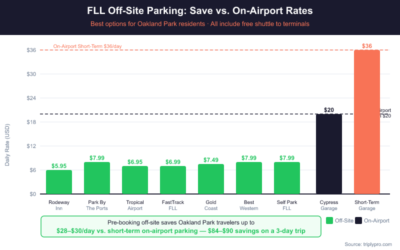Select the Rodeway Inn bar
Screen dimensions: 400x250
(59, 182)
